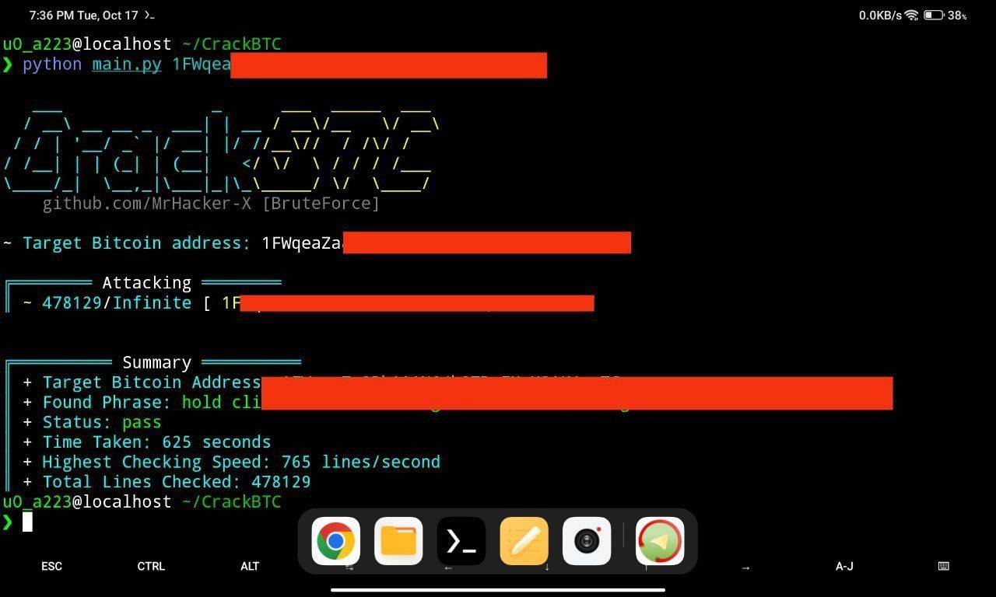The height and width of the screenshot is (597, 996).
Task: Tap the A-J extra key
Action: 844,566
